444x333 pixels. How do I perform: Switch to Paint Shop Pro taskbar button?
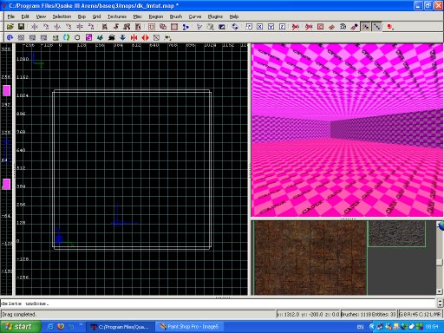(x=190, y=327)
